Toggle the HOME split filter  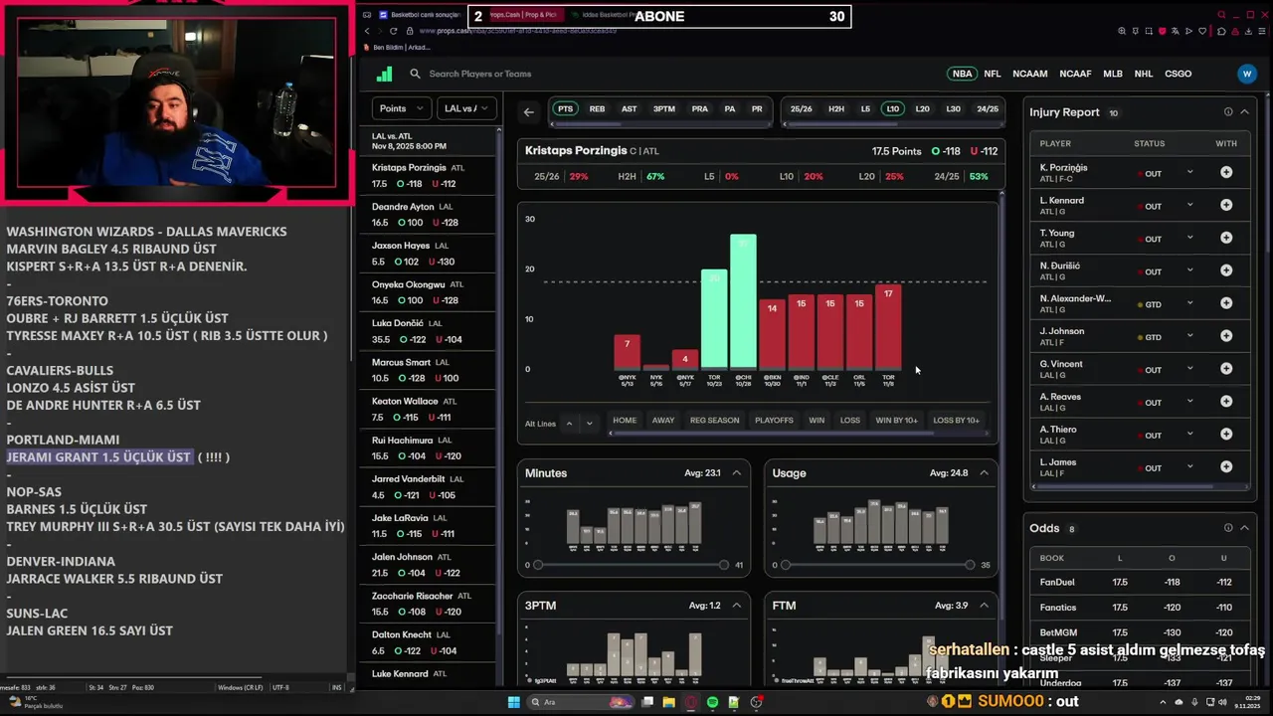click(625, 420)
